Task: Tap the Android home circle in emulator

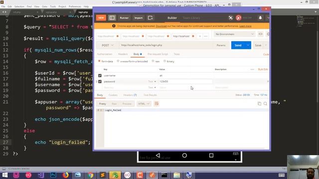Action: (184, 156)
